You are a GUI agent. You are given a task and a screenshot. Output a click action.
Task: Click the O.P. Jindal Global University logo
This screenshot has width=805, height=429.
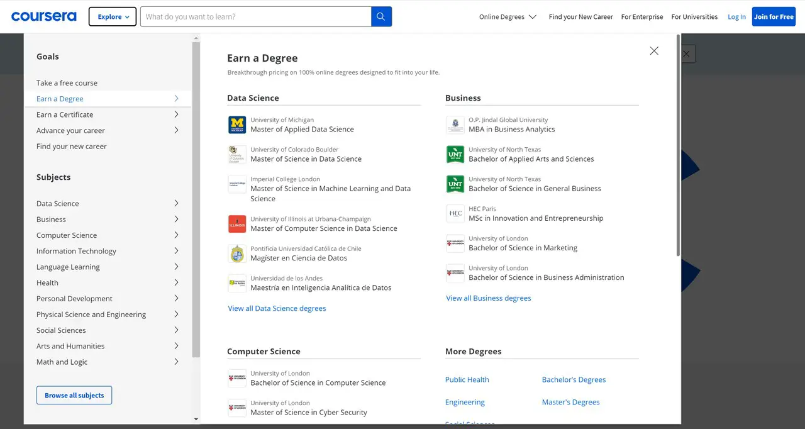455,125
